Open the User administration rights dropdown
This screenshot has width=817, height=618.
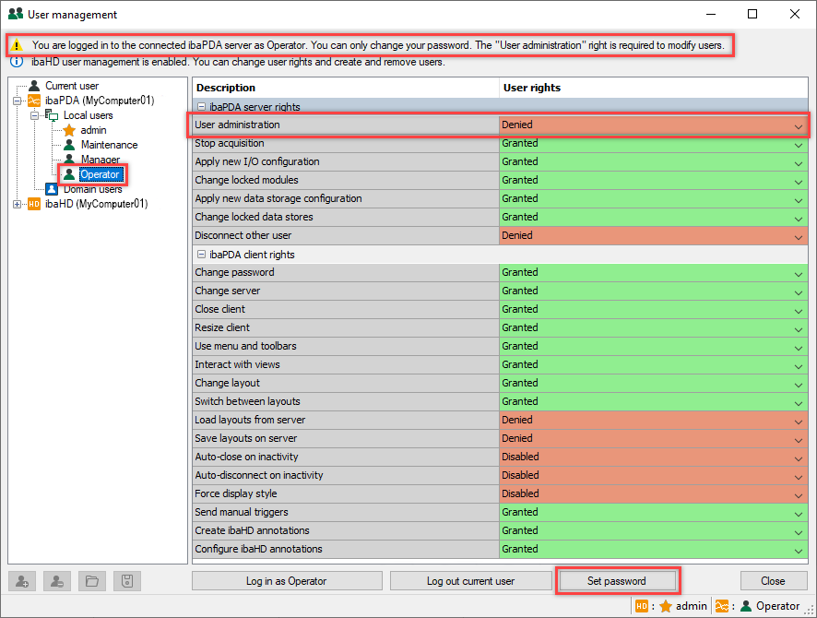(798, 125)
